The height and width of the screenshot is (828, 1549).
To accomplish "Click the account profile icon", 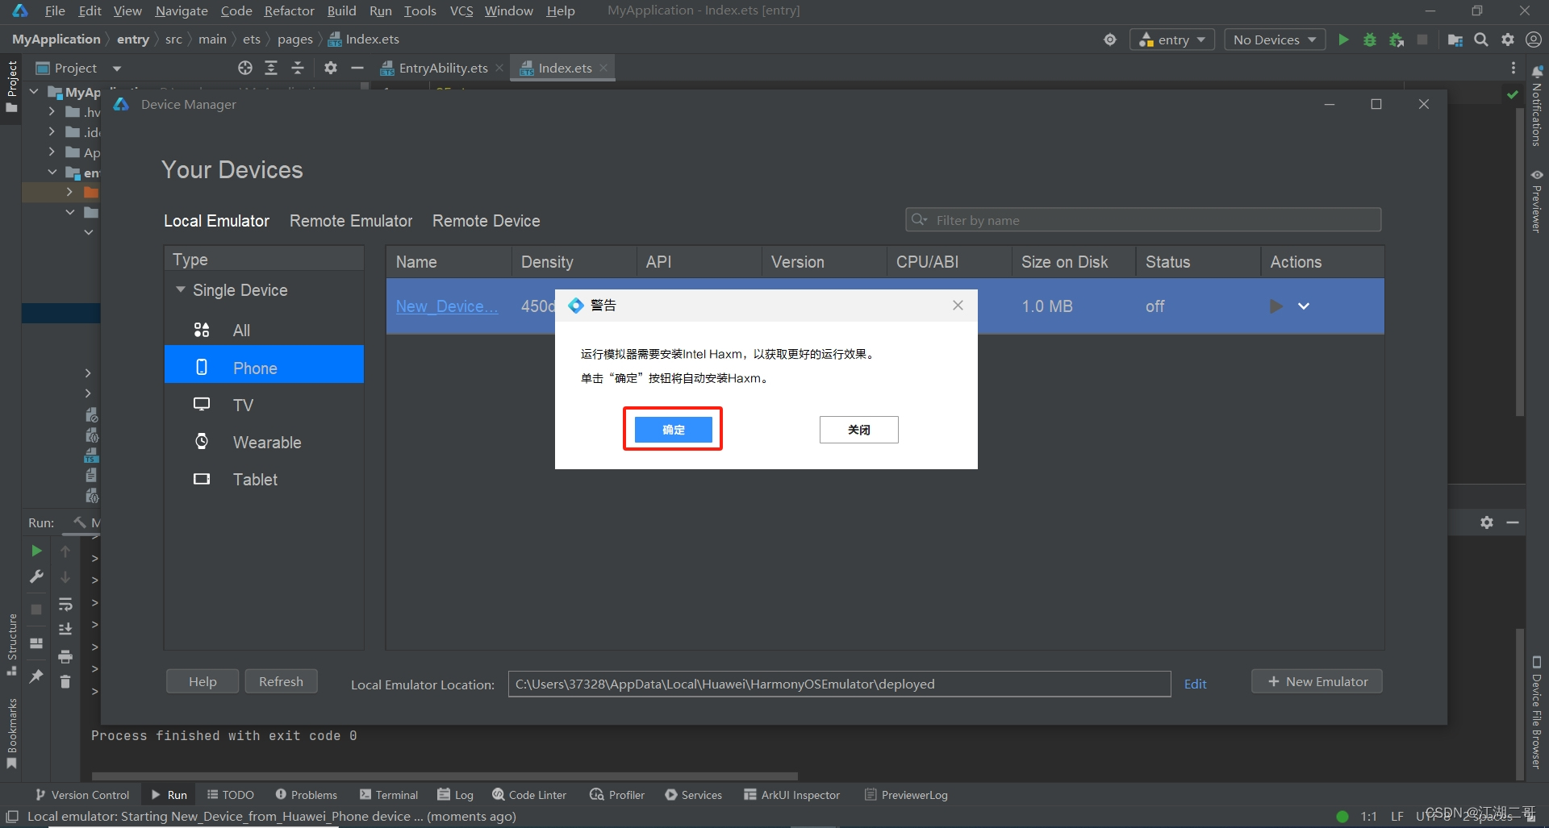I will (1534, 40).
